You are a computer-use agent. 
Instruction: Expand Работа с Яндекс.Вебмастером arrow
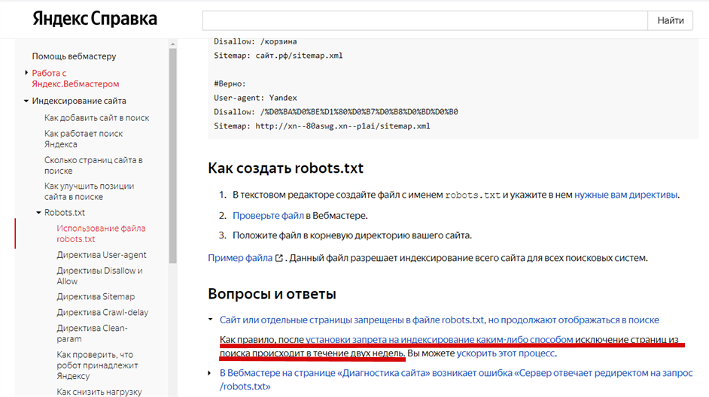click(x=26, y=72)
